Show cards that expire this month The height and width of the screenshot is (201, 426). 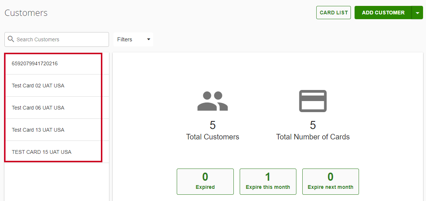point(268,181)
